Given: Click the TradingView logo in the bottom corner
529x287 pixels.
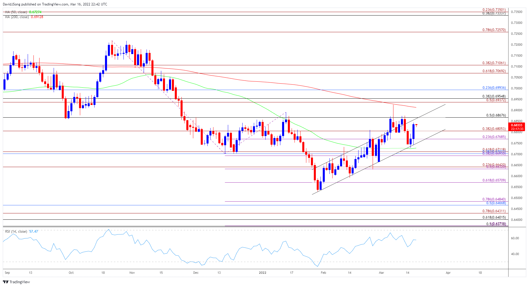Looking at the screenshot, I should [x=16, y=282].
